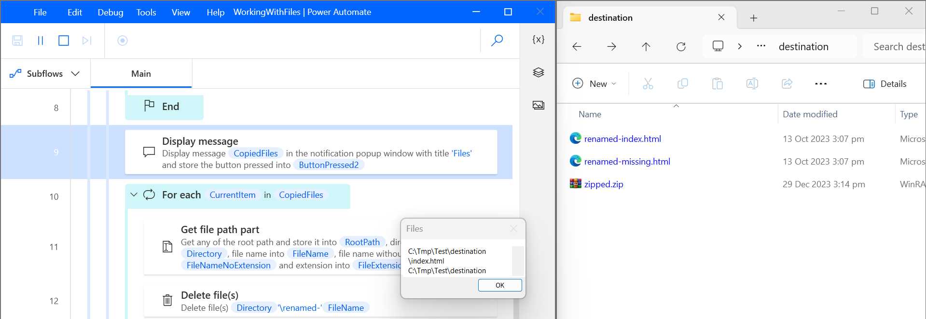Click the Rename icon in Explorer toolbar
The height and width of the screenshot is (319, 926).
752,83
